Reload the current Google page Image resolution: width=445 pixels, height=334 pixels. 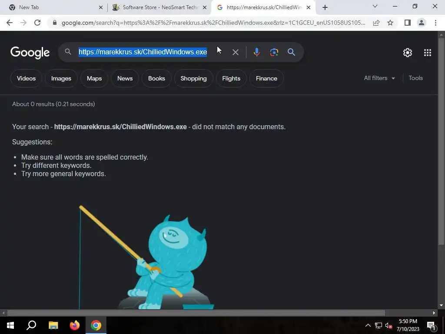(x=37, y=23)
